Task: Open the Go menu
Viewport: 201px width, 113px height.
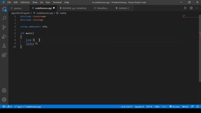Action: (41, 2)
